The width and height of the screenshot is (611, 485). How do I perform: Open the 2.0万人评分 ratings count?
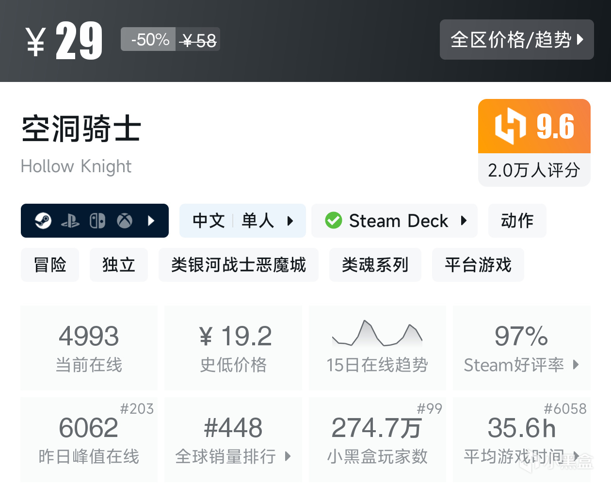click(x=534, y=170)
